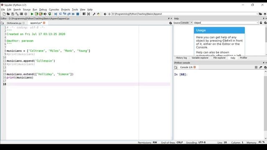This screenshot has width=267, height=150.
Task: Open the Consoles menu
Action: tap(54, 10)
